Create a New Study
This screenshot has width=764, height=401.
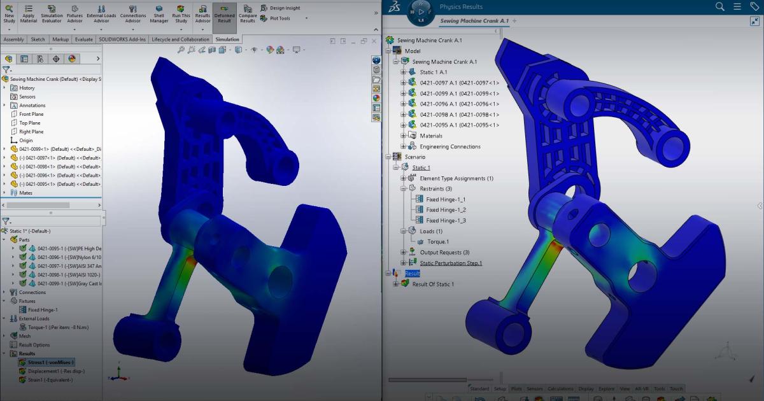[x=9, y=12]
